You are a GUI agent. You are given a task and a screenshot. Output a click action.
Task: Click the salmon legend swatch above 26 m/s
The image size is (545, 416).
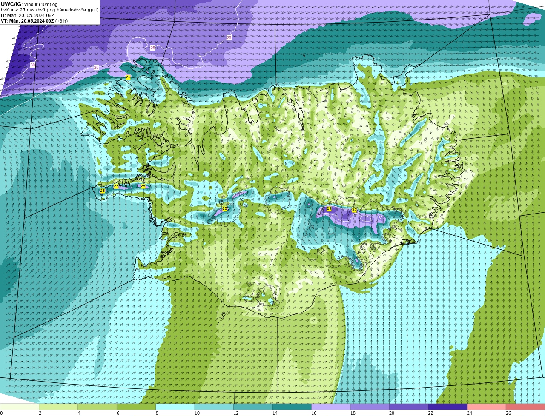(525, 407)
